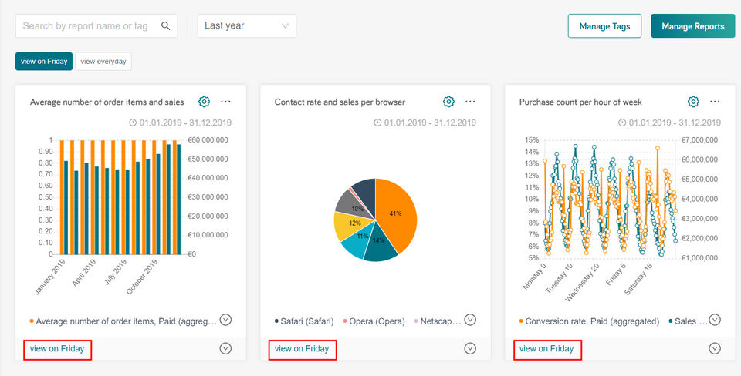This screenshot has height=376, width=741.
Task: Open settings gear for Contact rate report
Action: [x=448, y=102]
